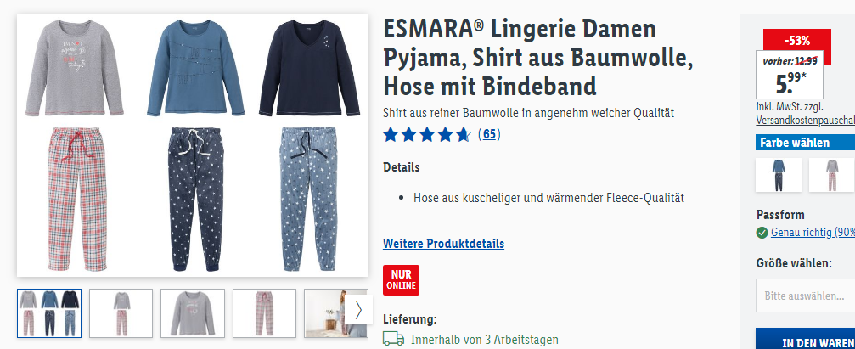855x349 pixels.
Task: Select the grey shirt close-up thumbnail
Action: click(x=193, y=313)
